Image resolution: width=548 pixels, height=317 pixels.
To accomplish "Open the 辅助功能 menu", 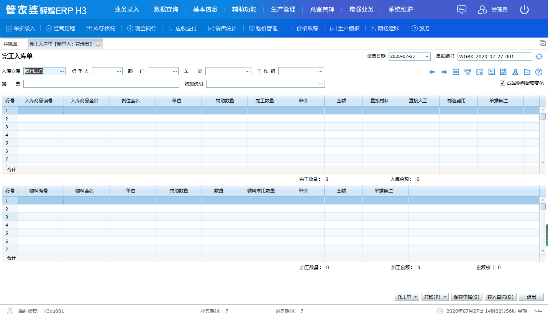I will pyautogui.click(x=244, y=10).
